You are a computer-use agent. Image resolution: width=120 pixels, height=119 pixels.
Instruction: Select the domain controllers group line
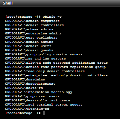click(34, 25)
